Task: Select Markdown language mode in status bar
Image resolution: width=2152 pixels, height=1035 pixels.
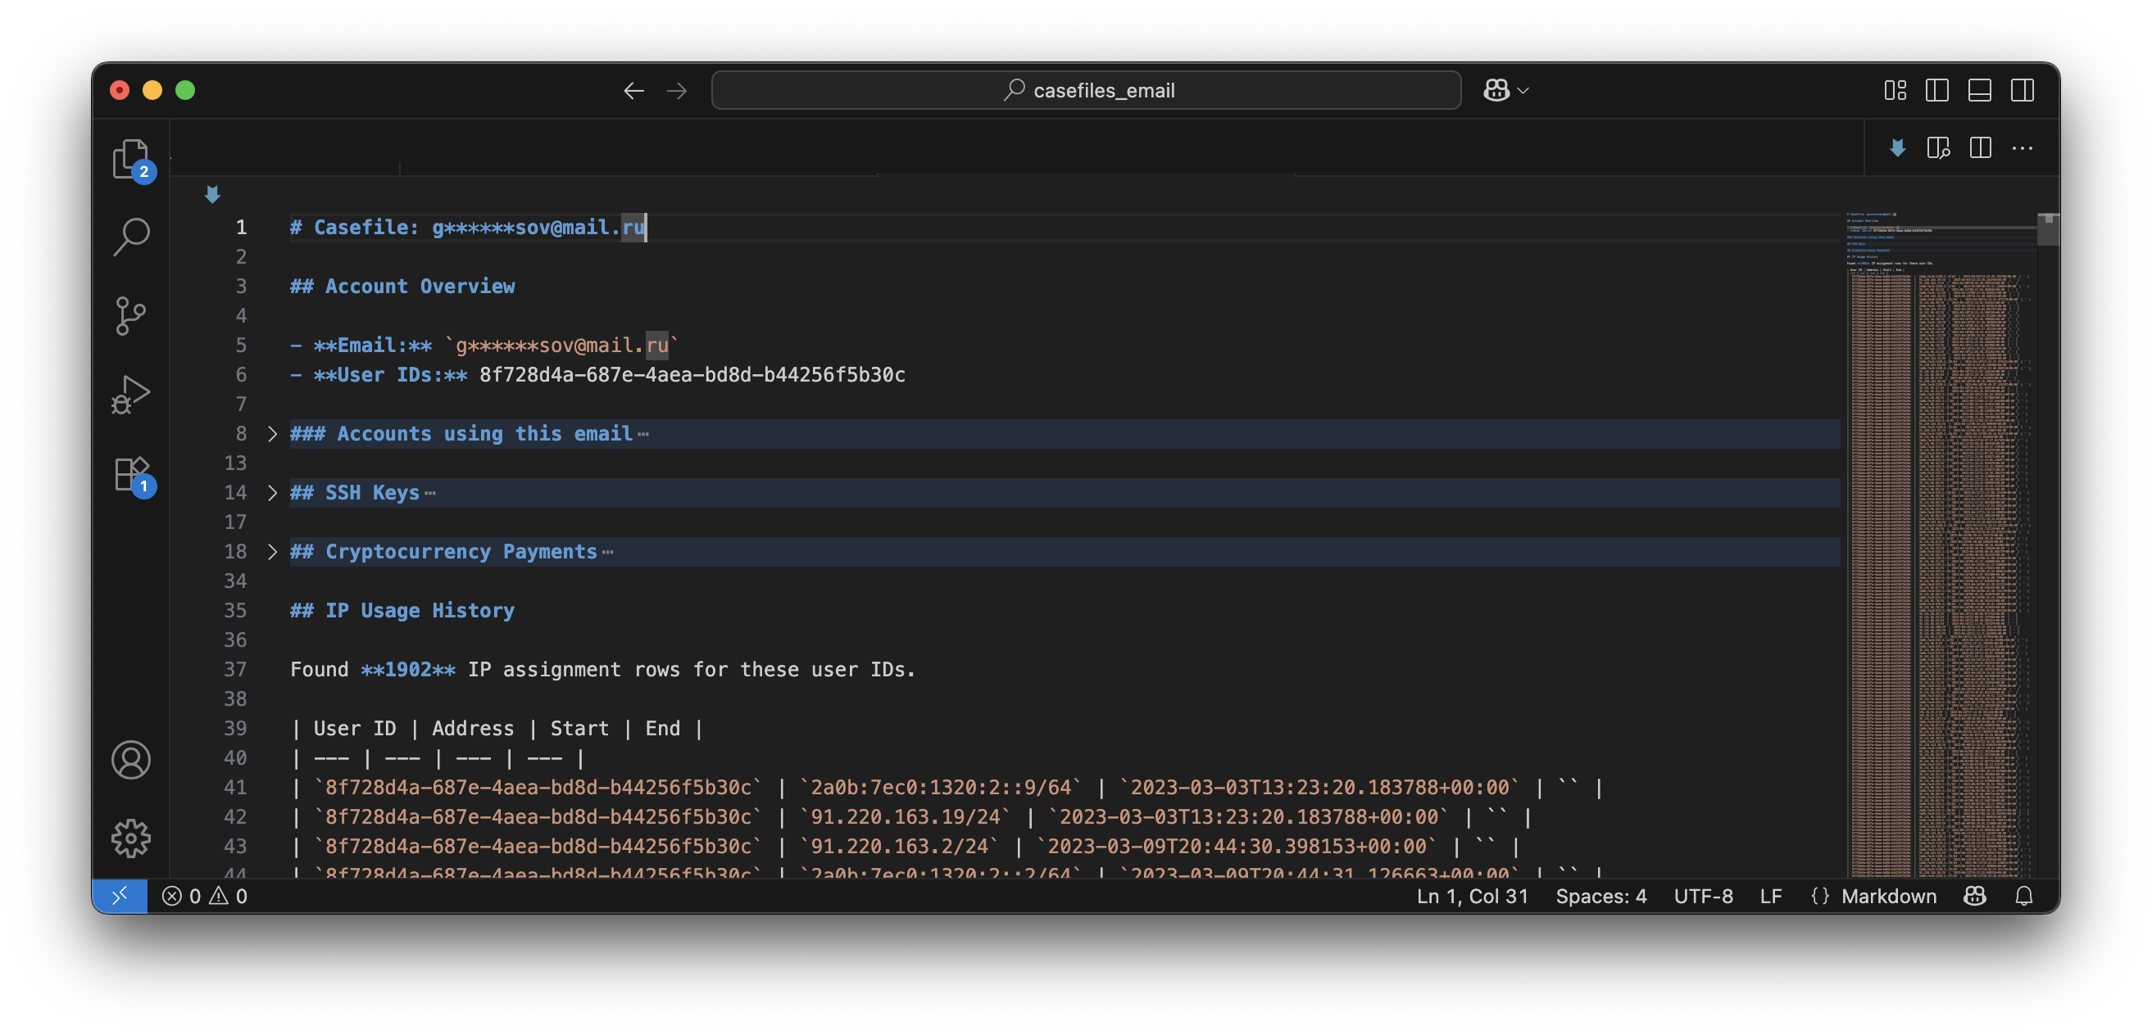Action: 1888,896
